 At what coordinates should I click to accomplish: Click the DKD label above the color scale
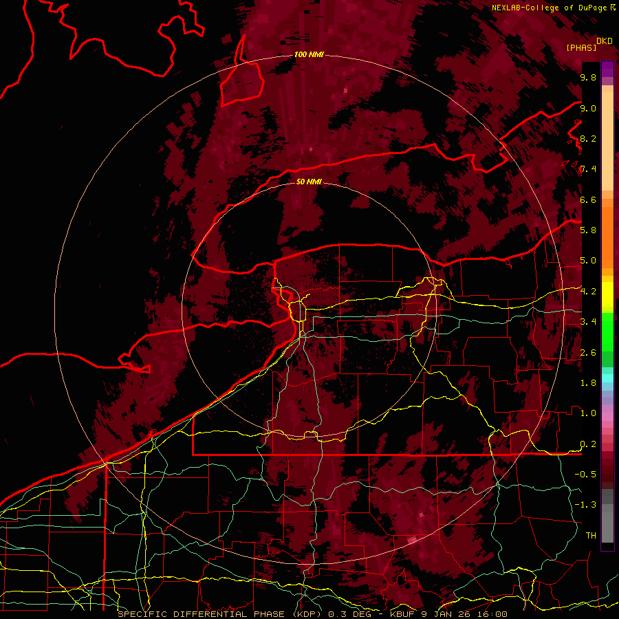(x=605, y=41)
